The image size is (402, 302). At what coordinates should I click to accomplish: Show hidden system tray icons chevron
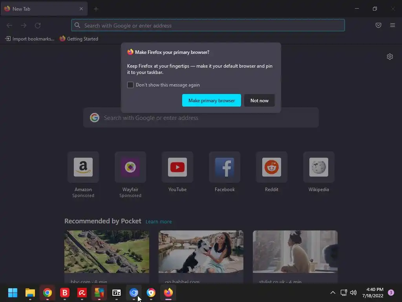(x=333, y=293)
